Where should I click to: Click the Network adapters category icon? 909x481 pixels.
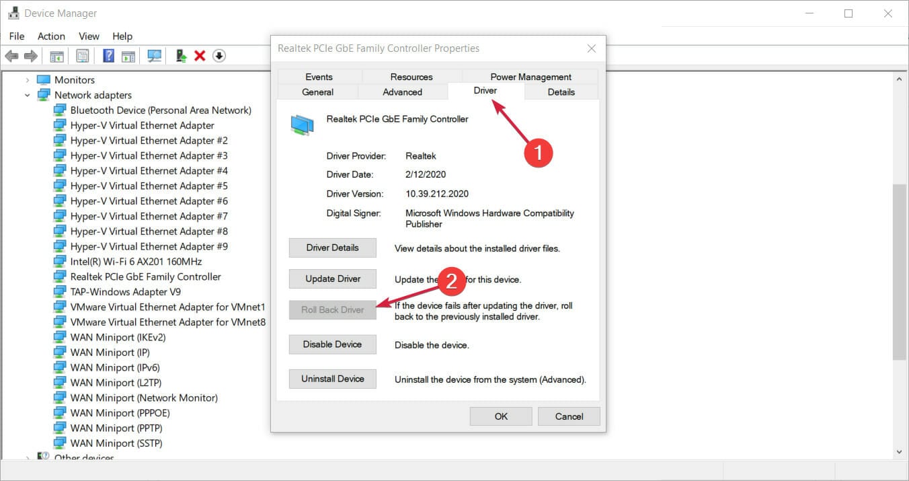pos(43,95)
